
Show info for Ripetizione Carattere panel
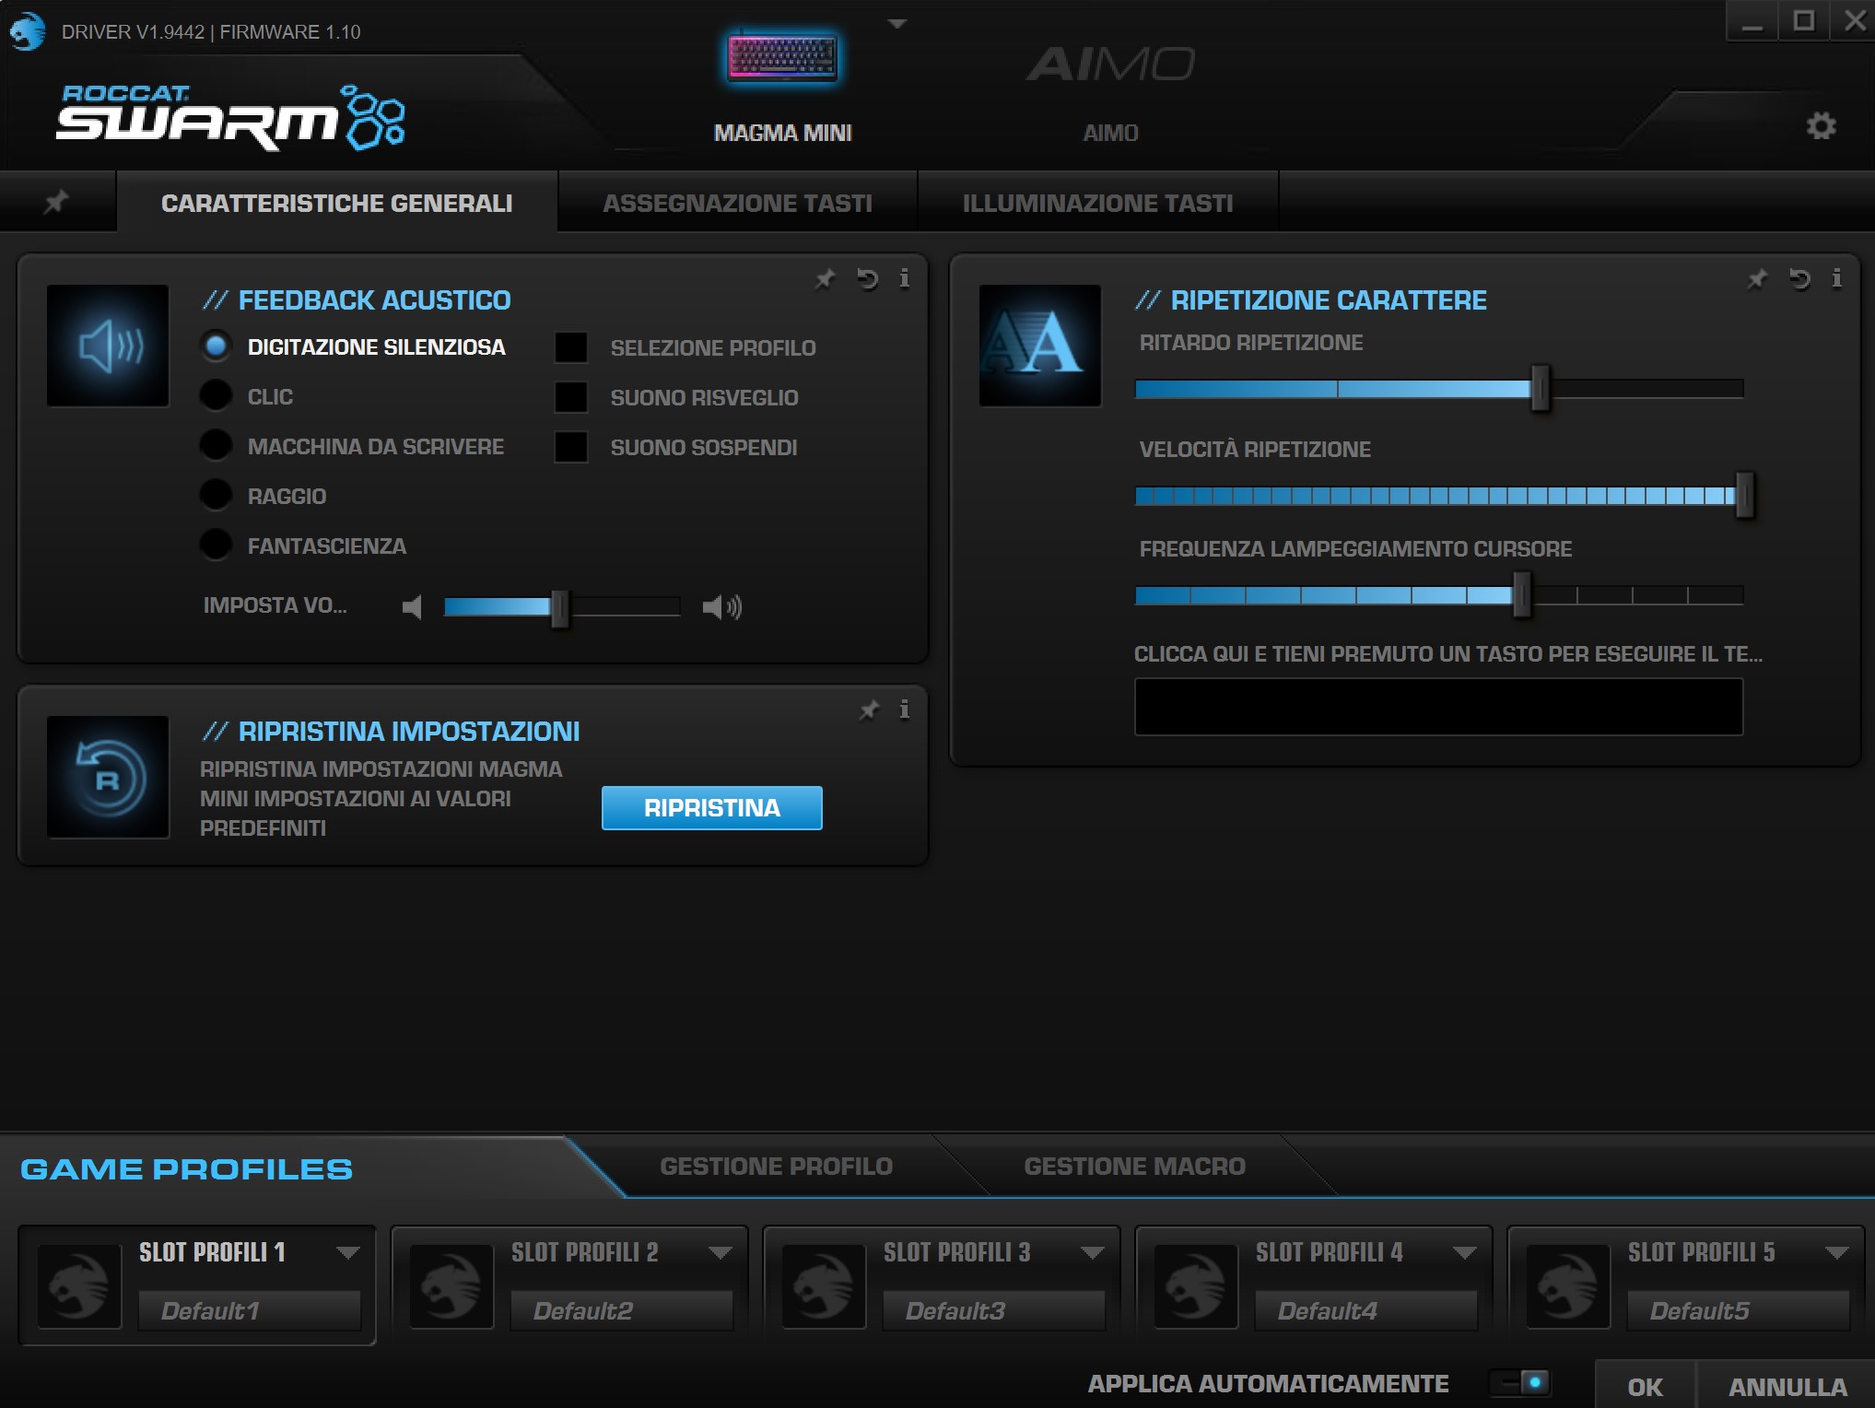[x=1836, y=278]
